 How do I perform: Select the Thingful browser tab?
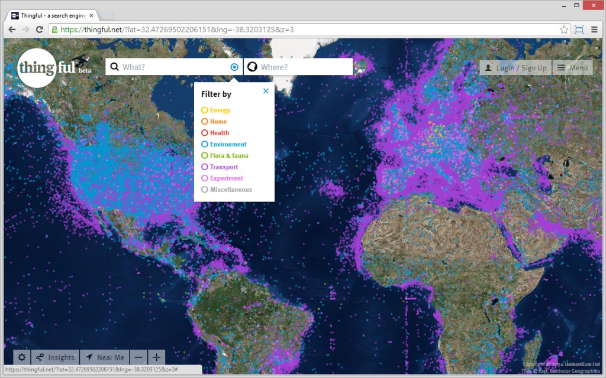coord(52,16)
